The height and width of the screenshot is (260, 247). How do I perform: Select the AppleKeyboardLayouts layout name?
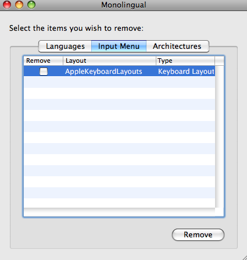[103, 72]
